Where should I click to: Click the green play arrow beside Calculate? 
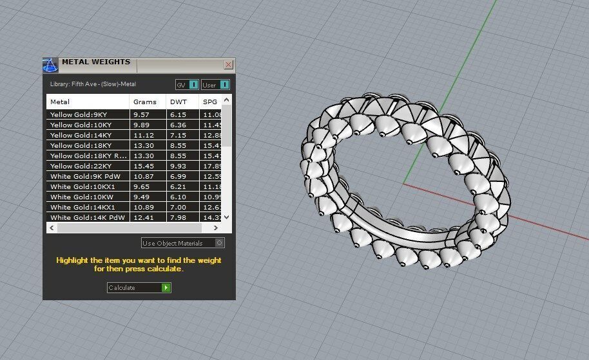click(x=166, y=287)
